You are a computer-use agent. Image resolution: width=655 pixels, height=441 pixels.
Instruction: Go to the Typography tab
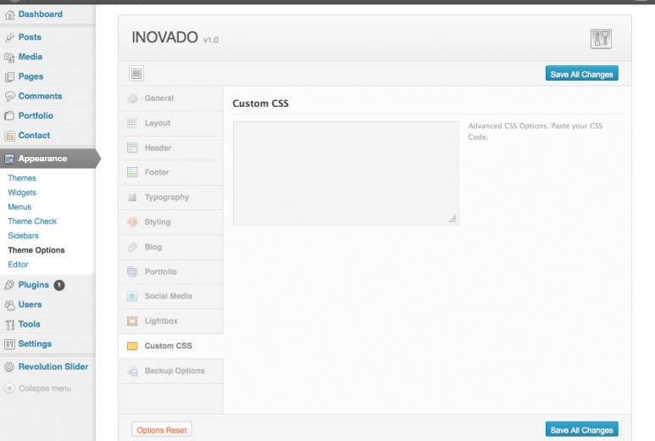(x=171, y=198)
